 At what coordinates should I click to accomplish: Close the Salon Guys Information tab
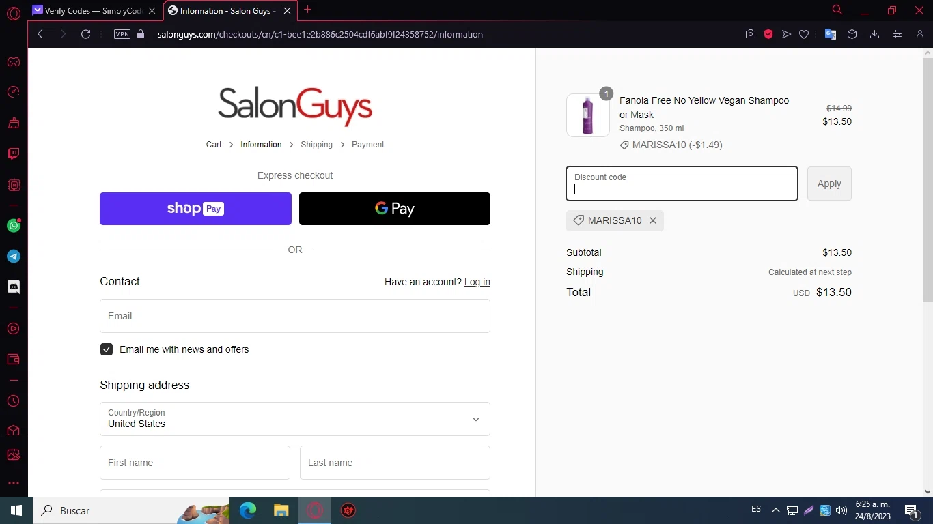(x=288, y=11)
